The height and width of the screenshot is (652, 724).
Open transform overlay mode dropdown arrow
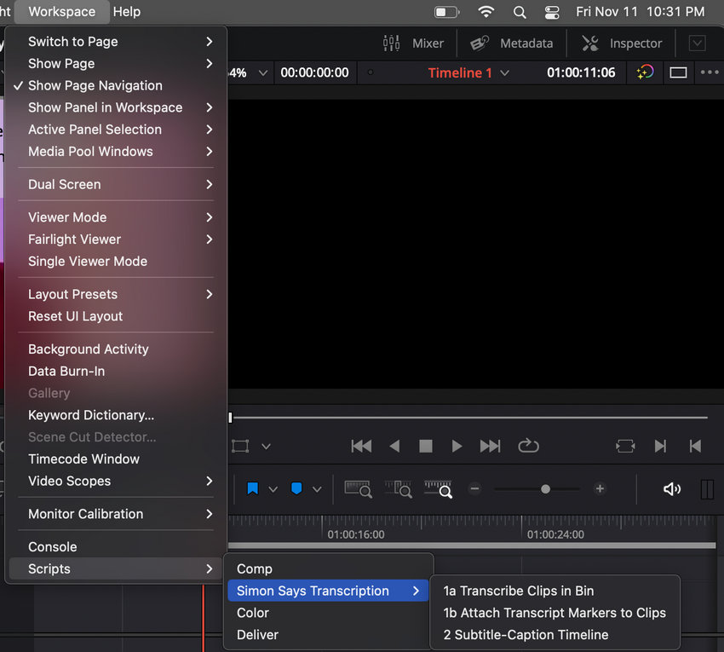(x=266, y=447)
